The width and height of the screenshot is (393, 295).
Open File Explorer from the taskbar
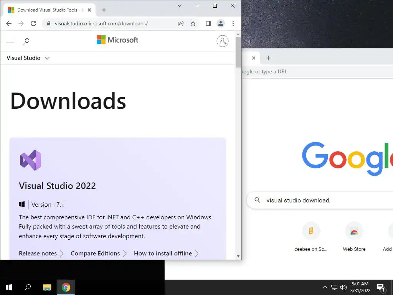[47, 287]
